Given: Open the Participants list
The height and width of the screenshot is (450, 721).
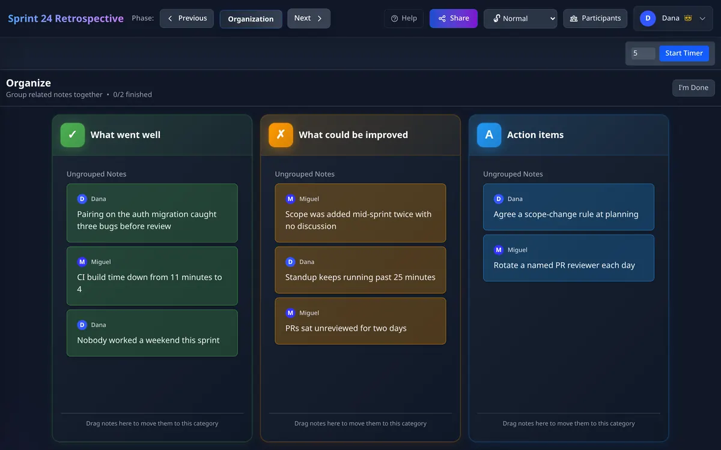Looking at the screenshot, I should (x=595, y=19).
